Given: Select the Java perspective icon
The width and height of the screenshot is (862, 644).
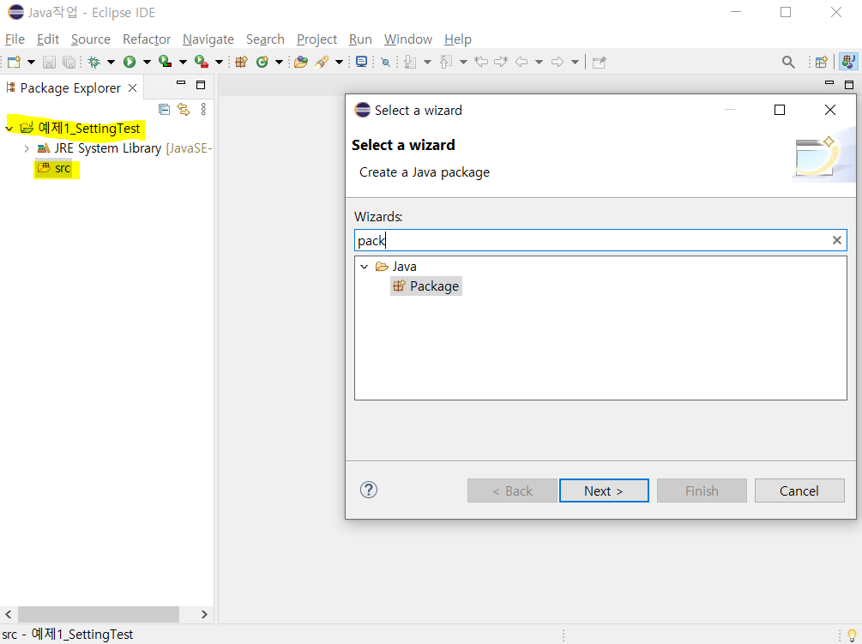Looking at the screenshot, I should click(x=849, y=62).
